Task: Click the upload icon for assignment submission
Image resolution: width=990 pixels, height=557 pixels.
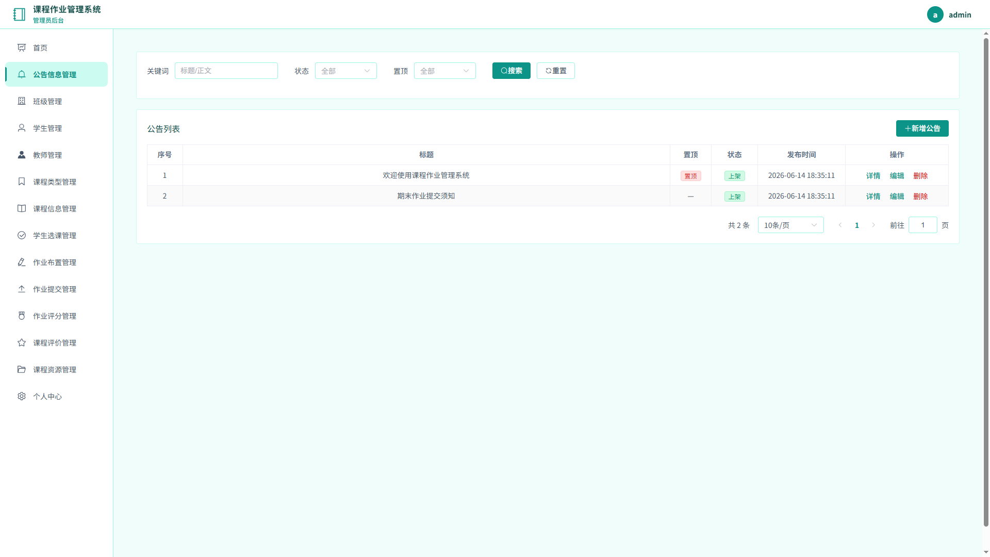Action: 22,289
